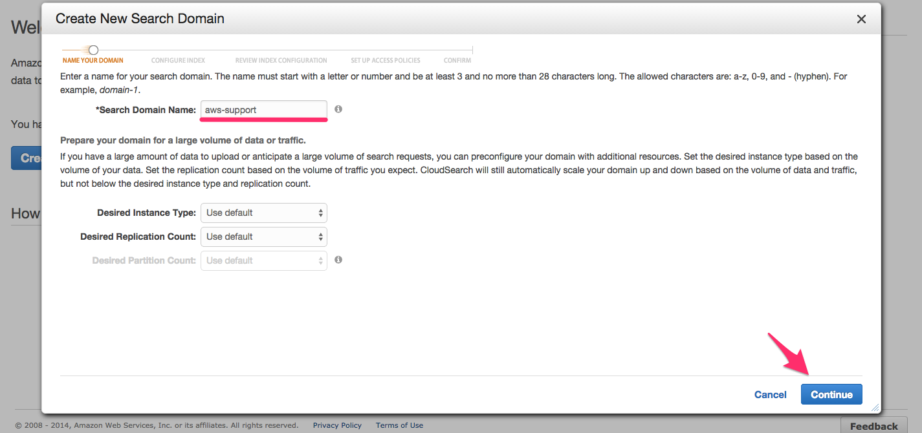Jump to Review Index Configuration step
Screen dimensions: 922x433
[281, 60]
